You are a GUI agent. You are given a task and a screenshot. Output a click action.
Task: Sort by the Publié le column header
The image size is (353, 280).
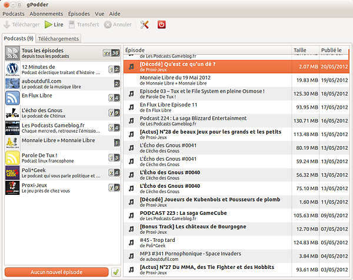coord(331,50)
